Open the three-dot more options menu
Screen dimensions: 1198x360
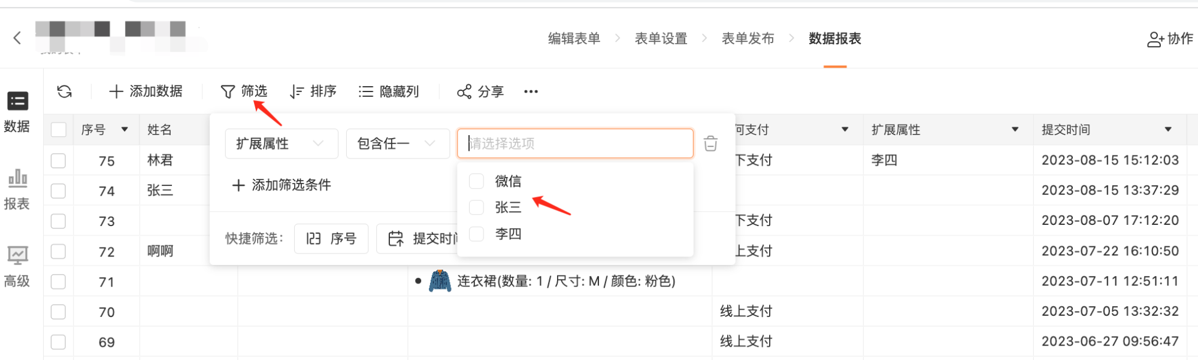[x=531, y=91]
